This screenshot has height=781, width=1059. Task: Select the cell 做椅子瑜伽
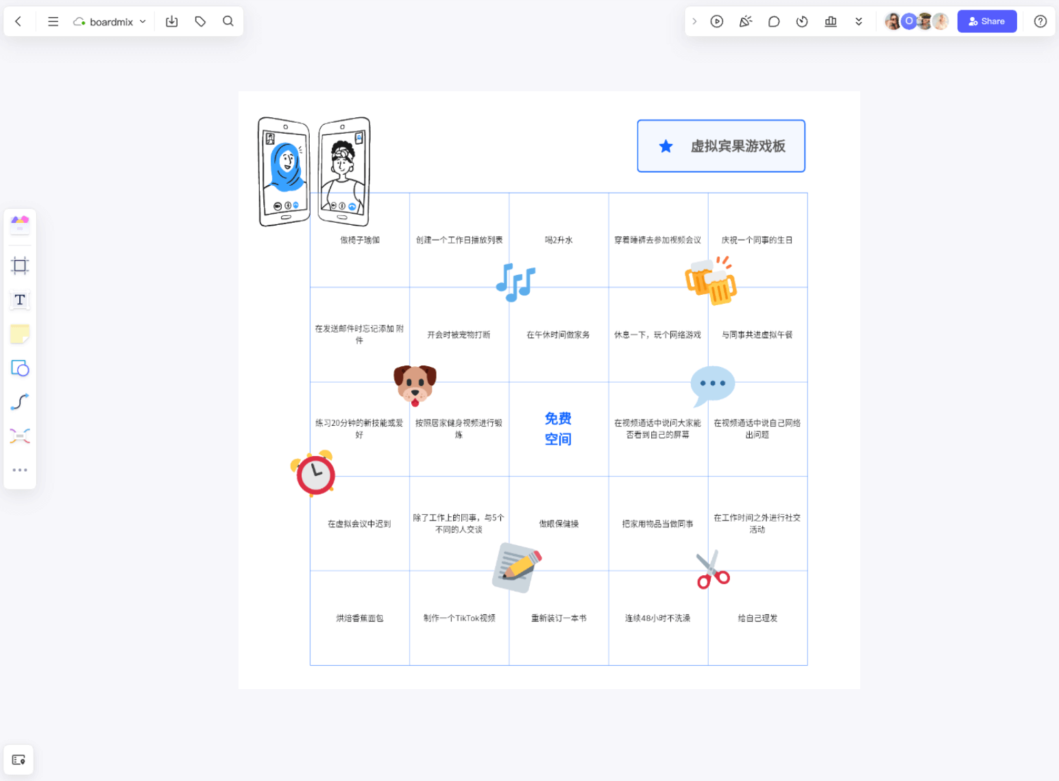pyautogui.click(x=360, y=240)
